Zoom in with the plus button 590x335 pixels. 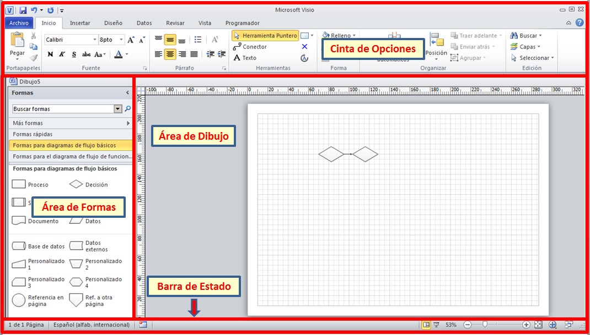[527, 325]
